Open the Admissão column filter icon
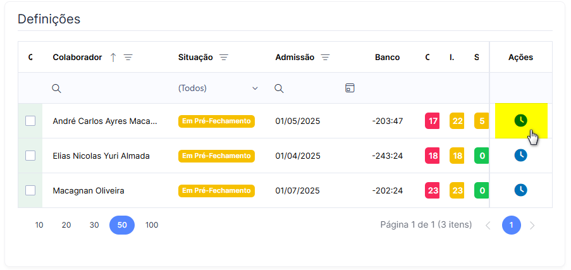This screenshot has width=571, height=270. coord(325,57)
